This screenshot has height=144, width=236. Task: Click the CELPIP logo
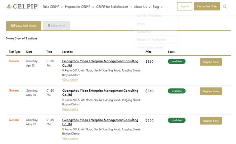[x=22, y=6]
